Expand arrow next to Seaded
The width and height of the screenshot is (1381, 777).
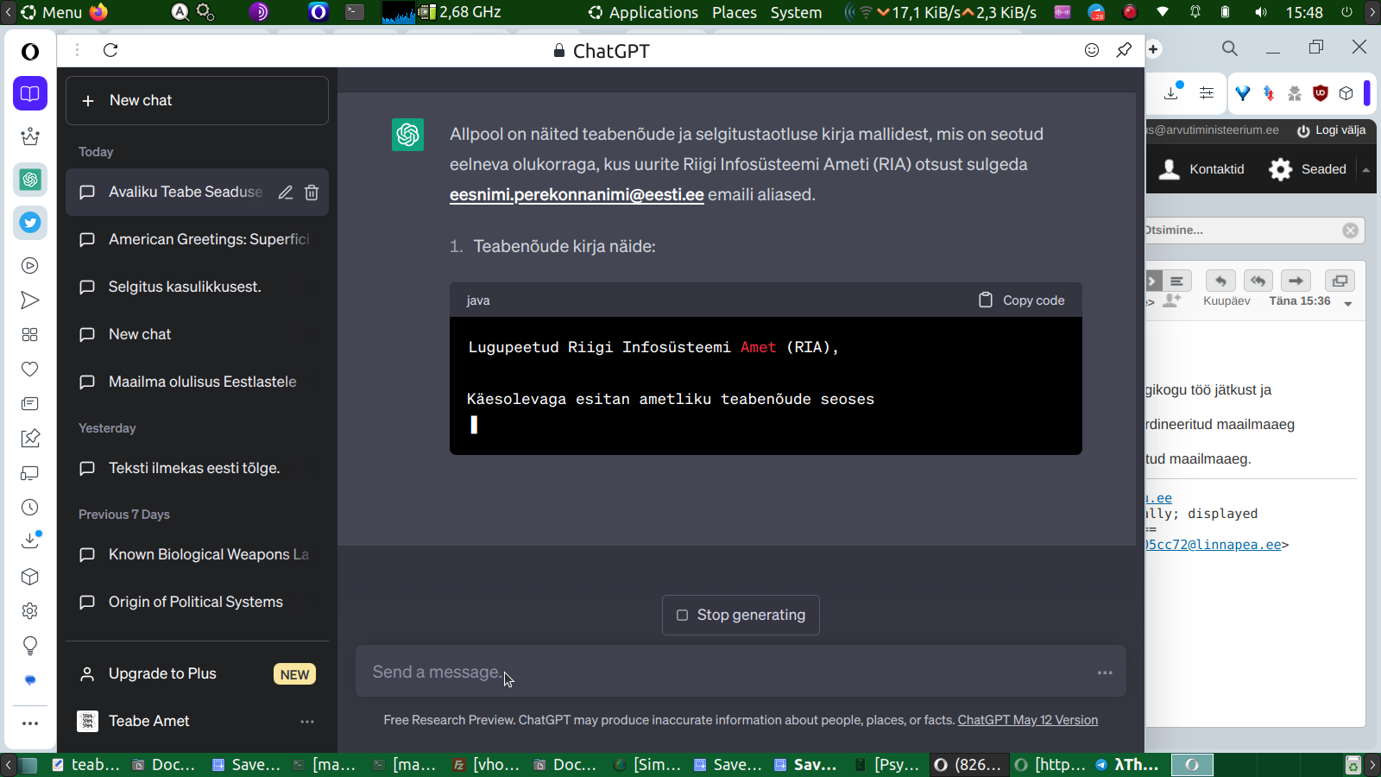pyautogui.click(x=1365, y=170)
